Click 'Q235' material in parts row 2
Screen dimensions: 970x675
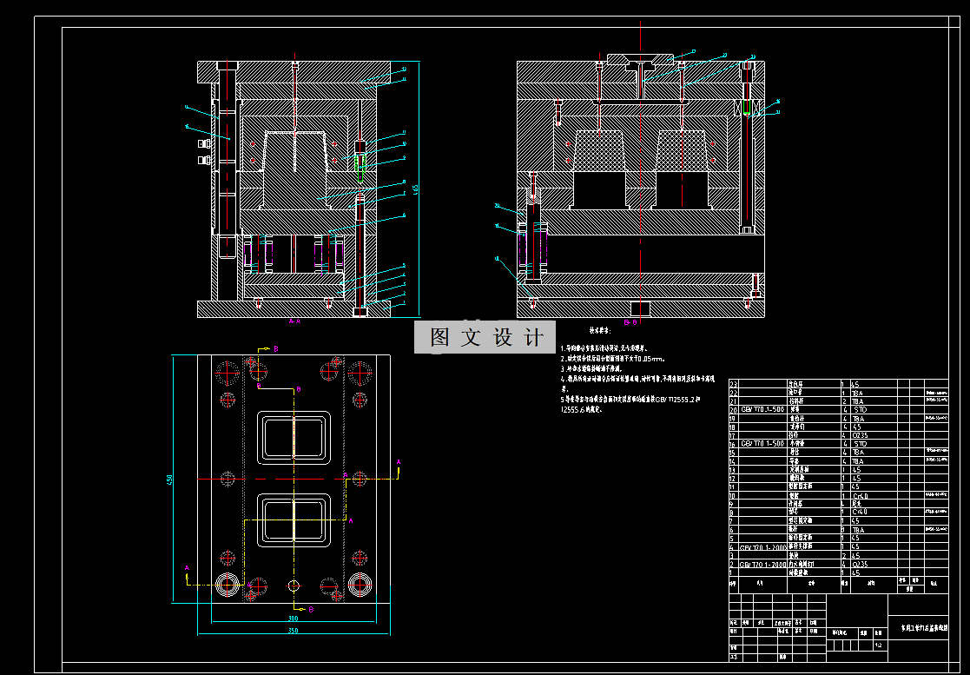(860, 565)
